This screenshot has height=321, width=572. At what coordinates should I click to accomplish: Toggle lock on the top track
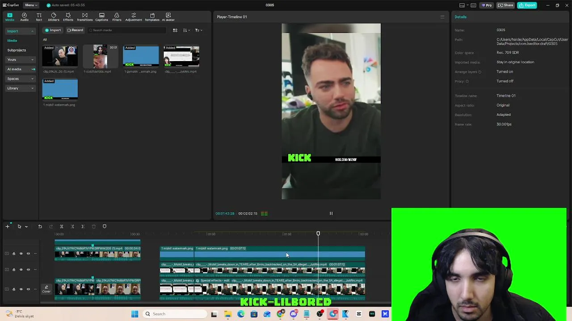coord(14,254)
